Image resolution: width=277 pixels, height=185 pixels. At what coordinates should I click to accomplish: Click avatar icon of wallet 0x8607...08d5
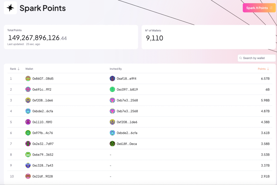[x=28, y=78]
